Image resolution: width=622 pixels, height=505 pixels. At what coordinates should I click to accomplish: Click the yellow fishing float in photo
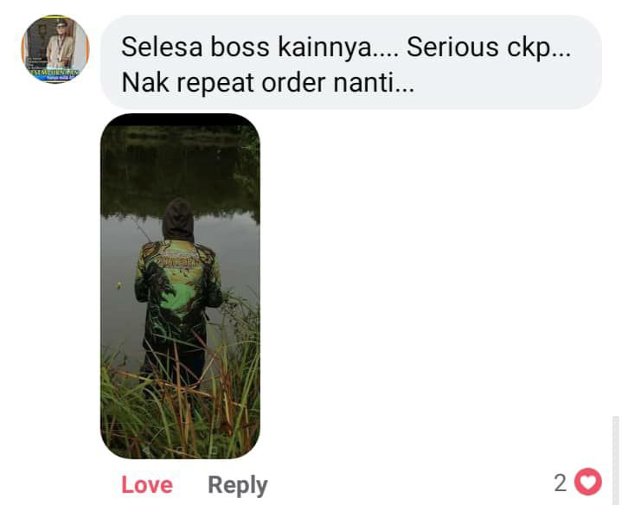point(119,284)
